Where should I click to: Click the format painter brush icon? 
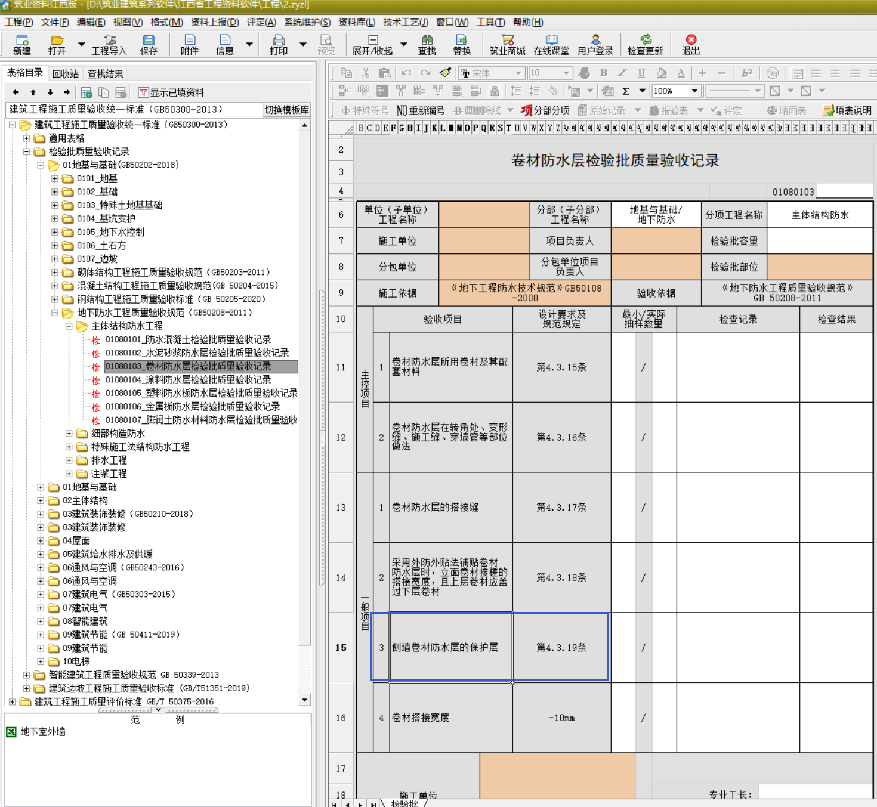pyautogui.click(x=445, y=73)
